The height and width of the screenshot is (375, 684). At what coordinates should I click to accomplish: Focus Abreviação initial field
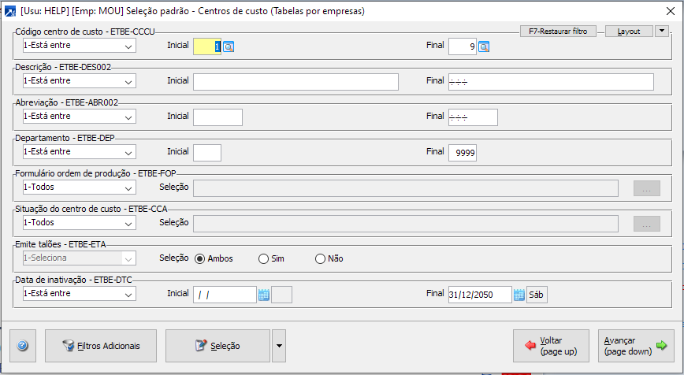(217, 117)
